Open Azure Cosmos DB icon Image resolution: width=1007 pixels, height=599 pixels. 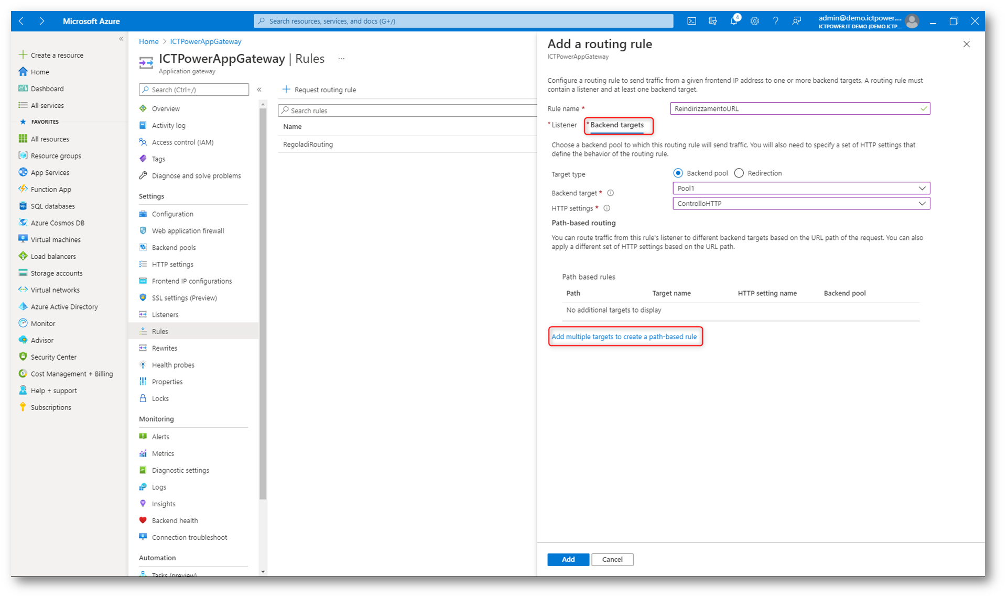click(23, 223)
